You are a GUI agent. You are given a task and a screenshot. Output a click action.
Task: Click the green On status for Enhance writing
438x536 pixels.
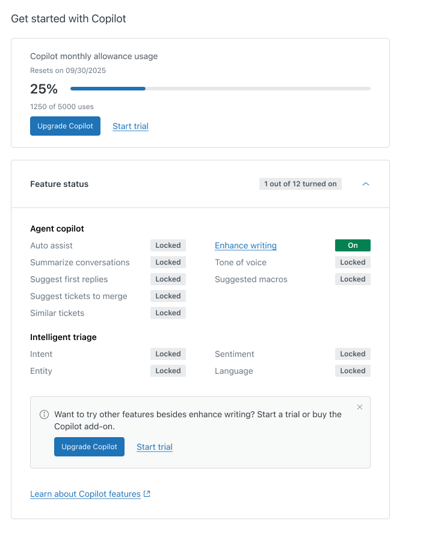pos(353,245)
